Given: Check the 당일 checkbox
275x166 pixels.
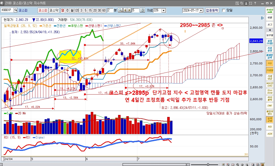Looking at the screenshot, I should click(x=224, y=10).
